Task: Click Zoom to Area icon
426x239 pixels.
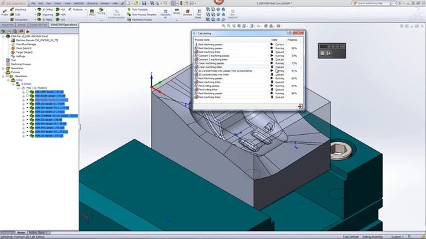Action: click(x=228, y=26)
